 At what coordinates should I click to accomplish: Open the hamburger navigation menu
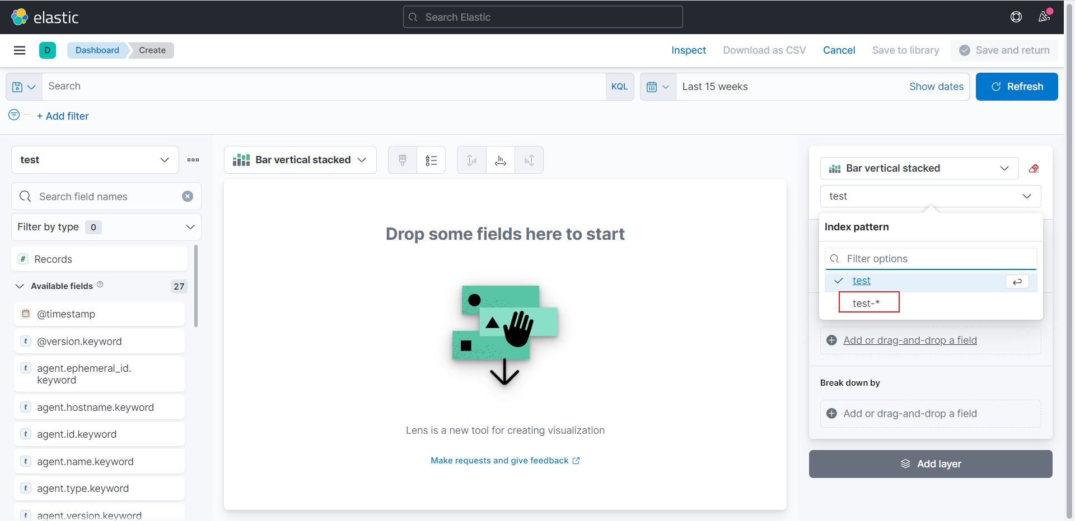click(20, 50)
